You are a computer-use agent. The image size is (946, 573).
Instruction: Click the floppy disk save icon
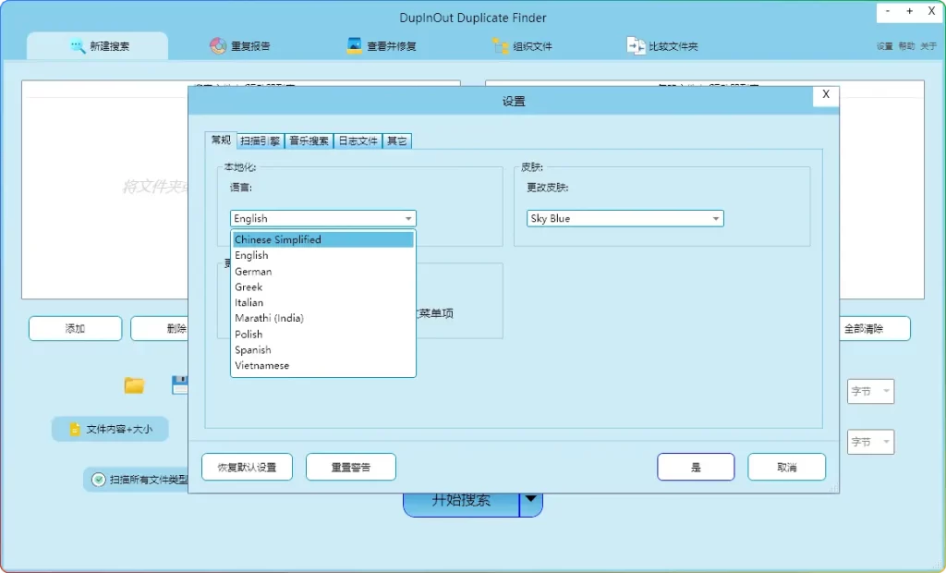[x=180, y=385]
